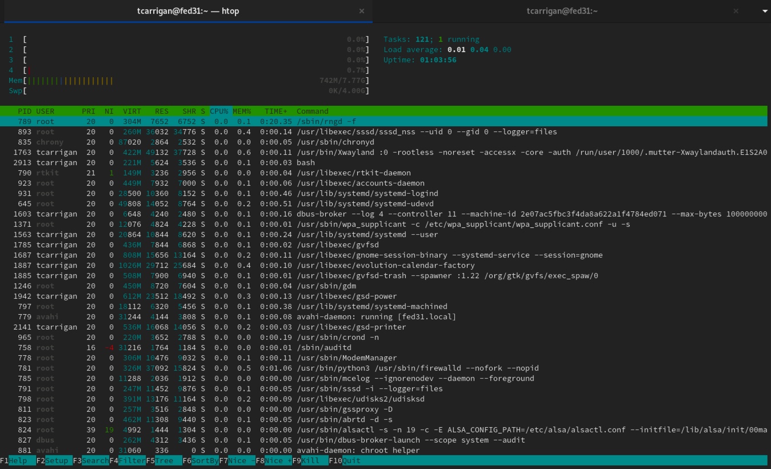Toggle F5 Tree view
This screenshot has width=771, height=469.
(164, 460)
